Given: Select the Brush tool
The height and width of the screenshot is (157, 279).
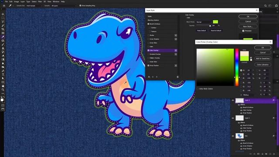Looking at the screenshot, I should pos(3,44).
